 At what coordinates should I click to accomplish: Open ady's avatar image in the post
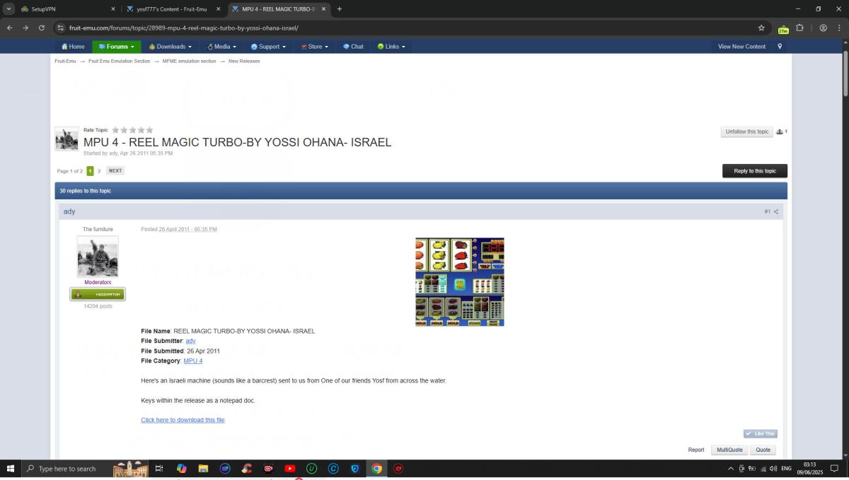[x=98, y=257]
